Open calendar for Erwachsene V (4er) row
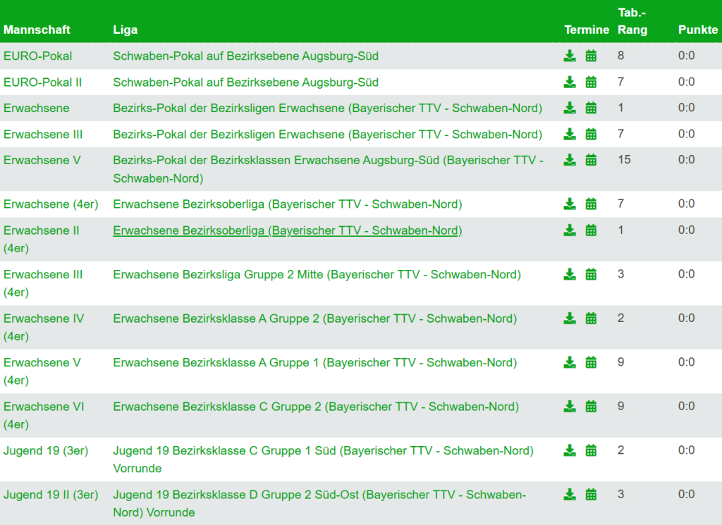 click(x=591, y=363)
